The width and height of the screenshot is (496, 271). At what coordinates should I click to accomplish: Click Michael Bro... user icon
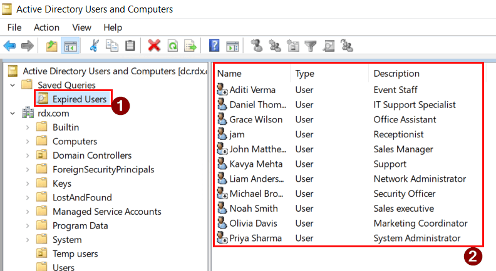222,194
